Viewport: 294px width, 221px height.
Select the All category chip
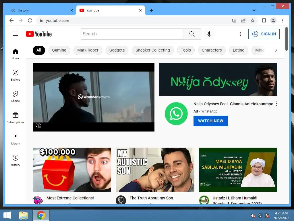click(x=39, y=50)
